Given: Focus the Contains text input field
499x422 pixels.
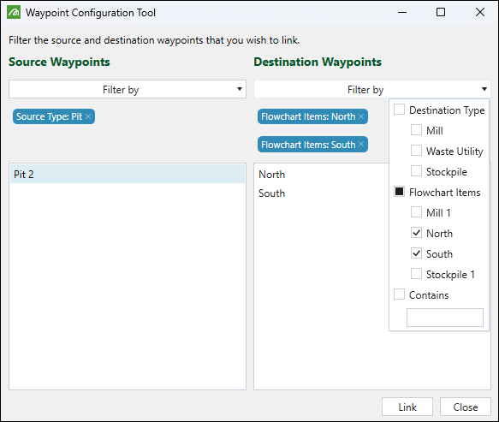Looking at the screenshot, I should (445, 318).
